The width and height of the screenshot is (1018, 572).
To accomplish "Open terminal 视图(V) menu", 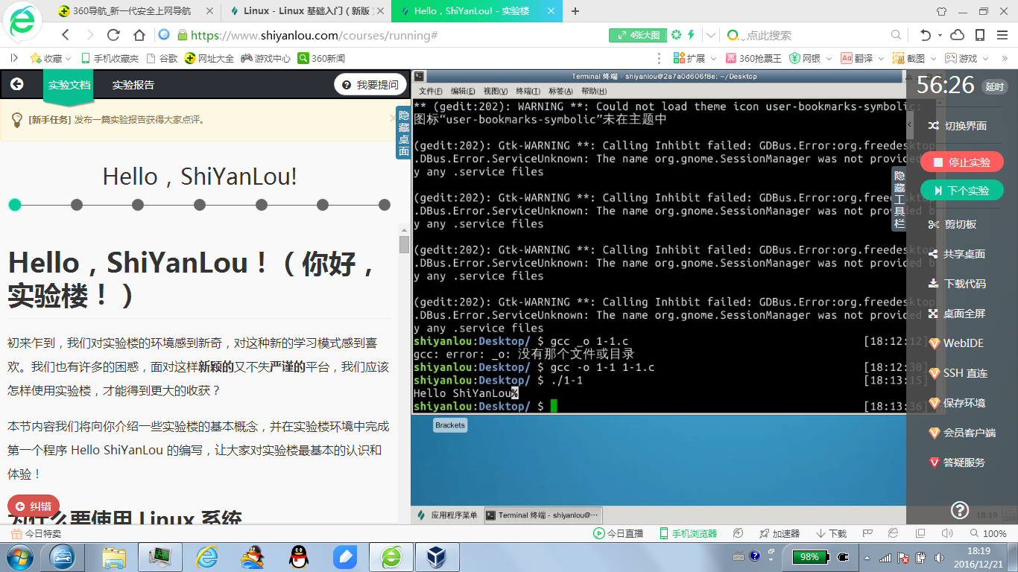I will click(496, 91).
